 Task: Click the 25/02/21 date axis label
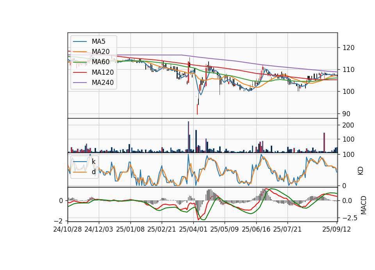coord(162,229)
